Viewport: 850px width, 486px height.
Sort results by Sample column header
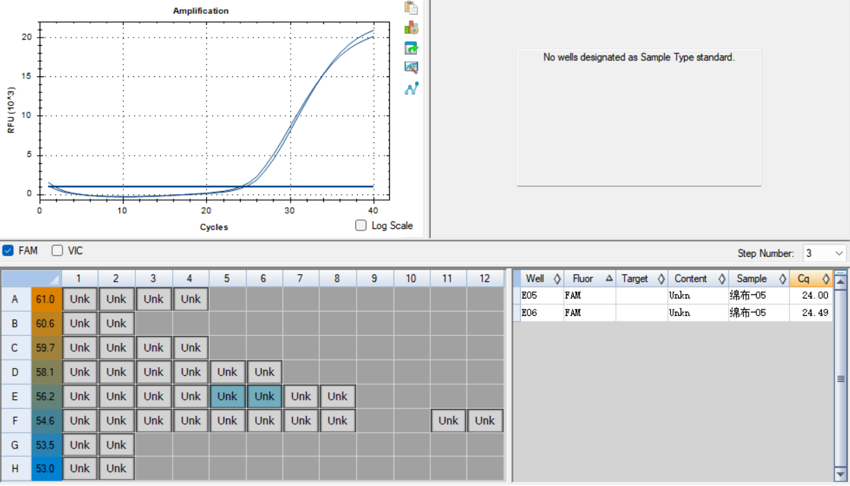(x=759, y=278)
